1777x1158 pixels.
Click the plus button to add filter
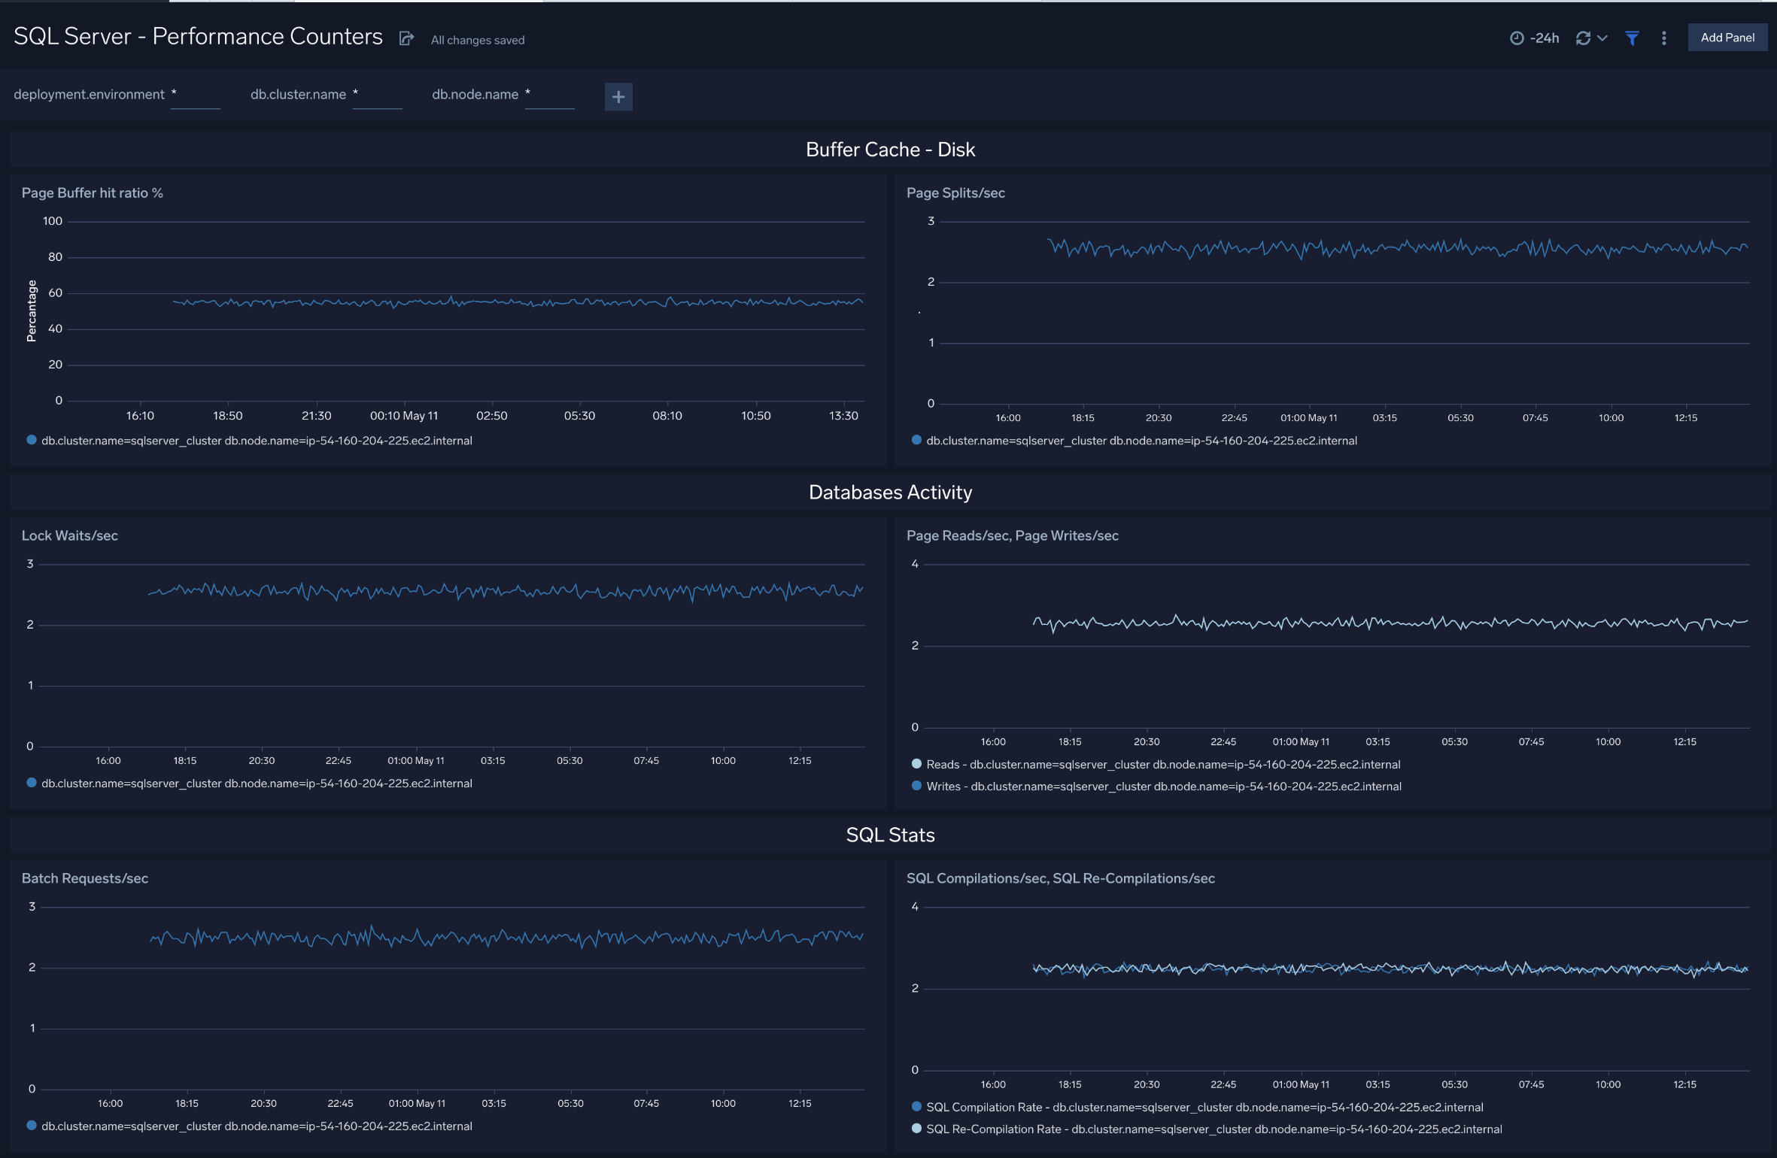pyautogui.click(x=618, y=96)
